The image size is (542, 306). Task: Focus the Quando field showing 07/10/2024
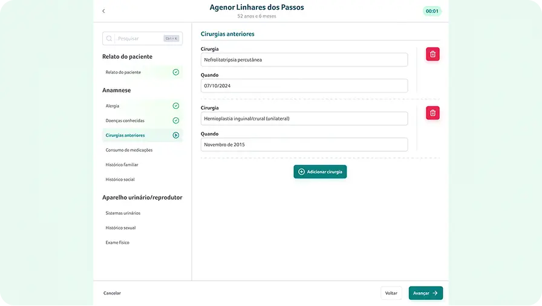tap(304, 86)
